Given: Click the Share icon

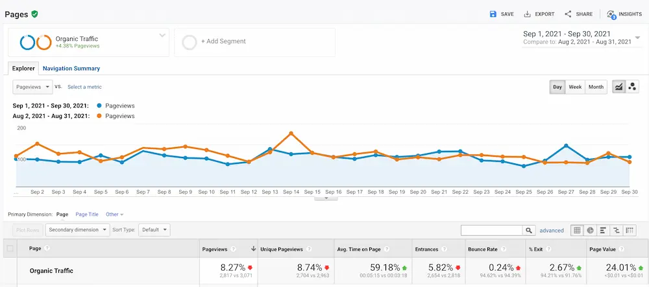Looking at the screenshot, I should point(568,14).
